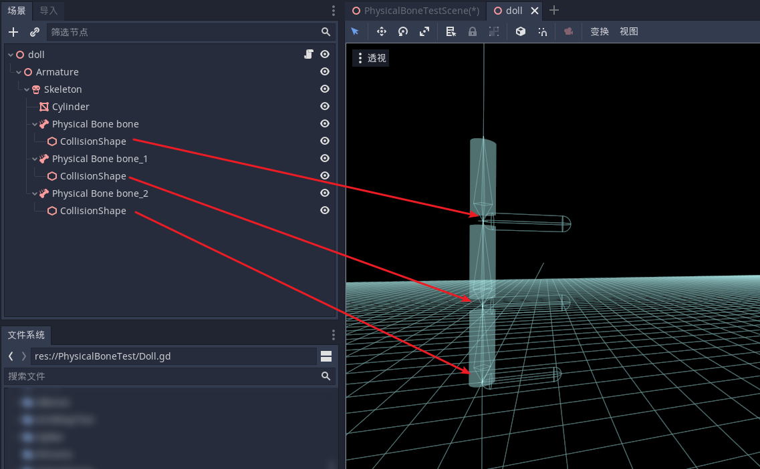
Task: Instance a child scene with link icon
Action: point(34,32)
